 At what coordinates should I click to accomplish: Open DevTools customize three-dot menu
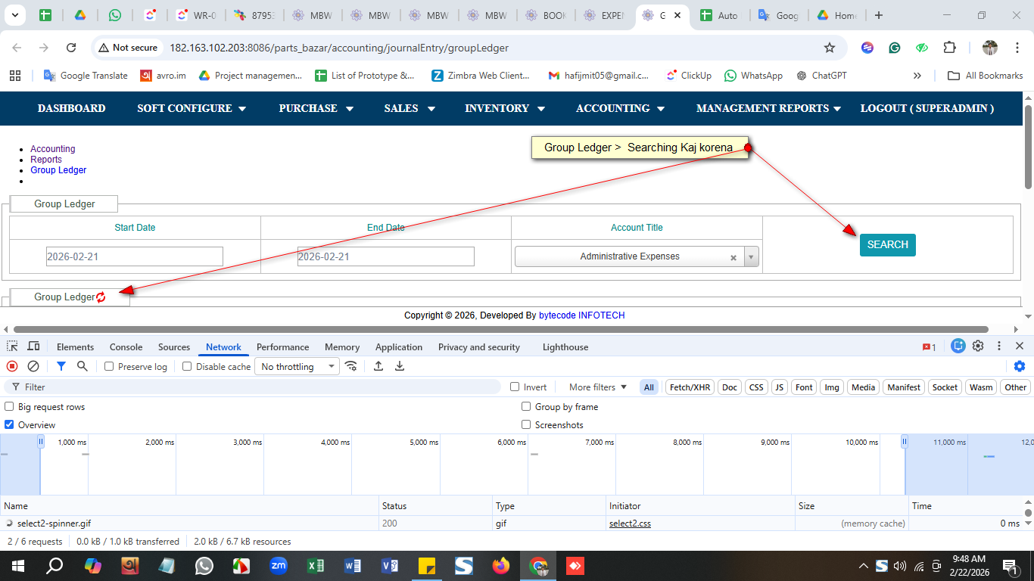[x=999, y=346]
